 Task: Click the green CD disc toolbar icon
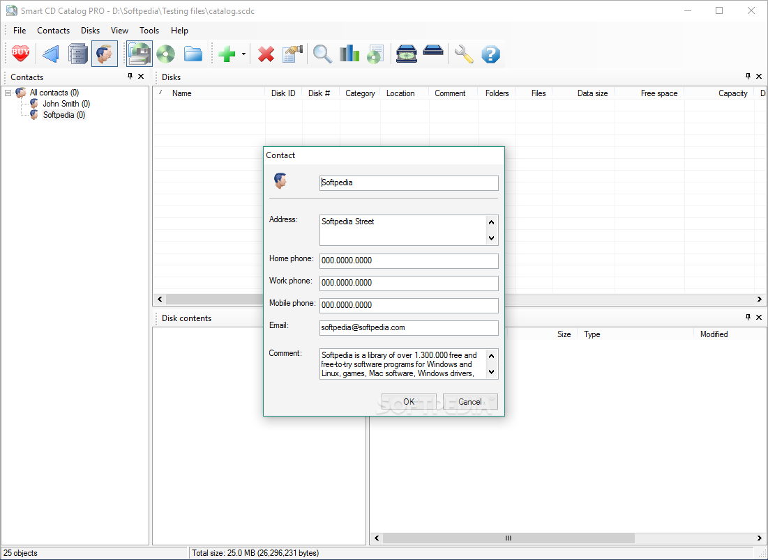[x=165, y=54]
